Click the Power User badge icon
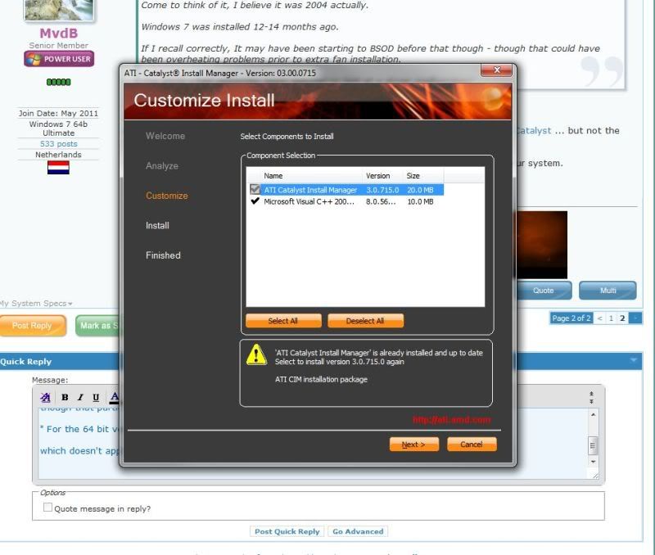This screenshot has width=655, height=555. [59, 59]
